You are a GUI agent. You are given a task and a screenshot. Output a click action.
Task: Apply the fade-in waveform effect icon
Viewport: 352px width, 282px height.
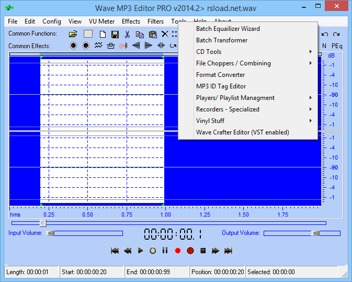coord(136,46)
